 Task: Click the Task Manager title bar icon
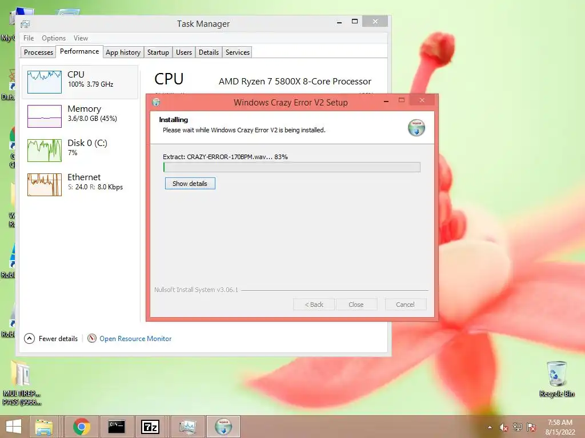(x=25, y=24)
